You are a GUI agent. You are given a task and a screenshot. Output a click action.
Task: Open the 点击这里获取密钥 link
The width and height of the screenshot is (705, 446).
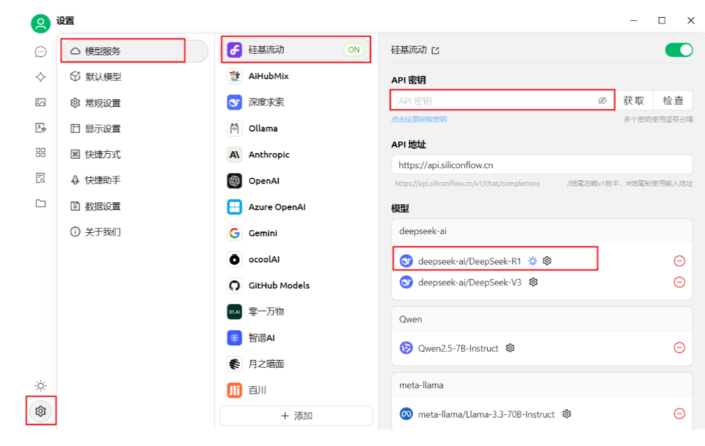pyautogui.click(x=419, y=120)
